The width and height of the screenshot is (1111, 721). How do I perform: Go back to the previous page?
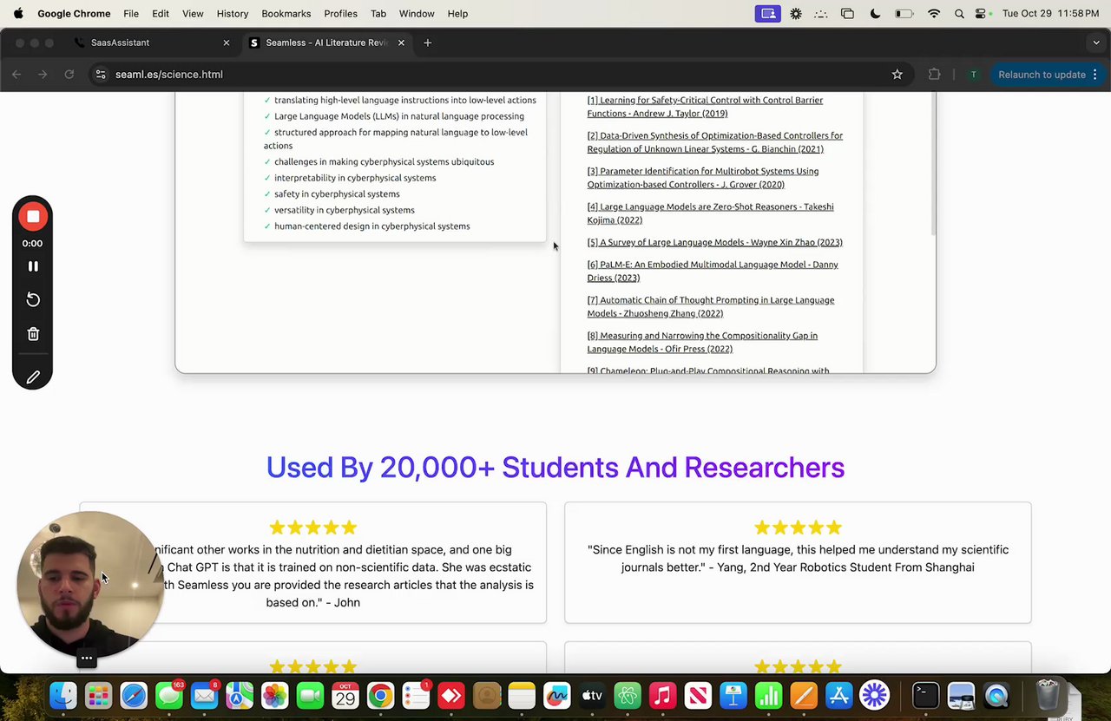tap(16, 75)
